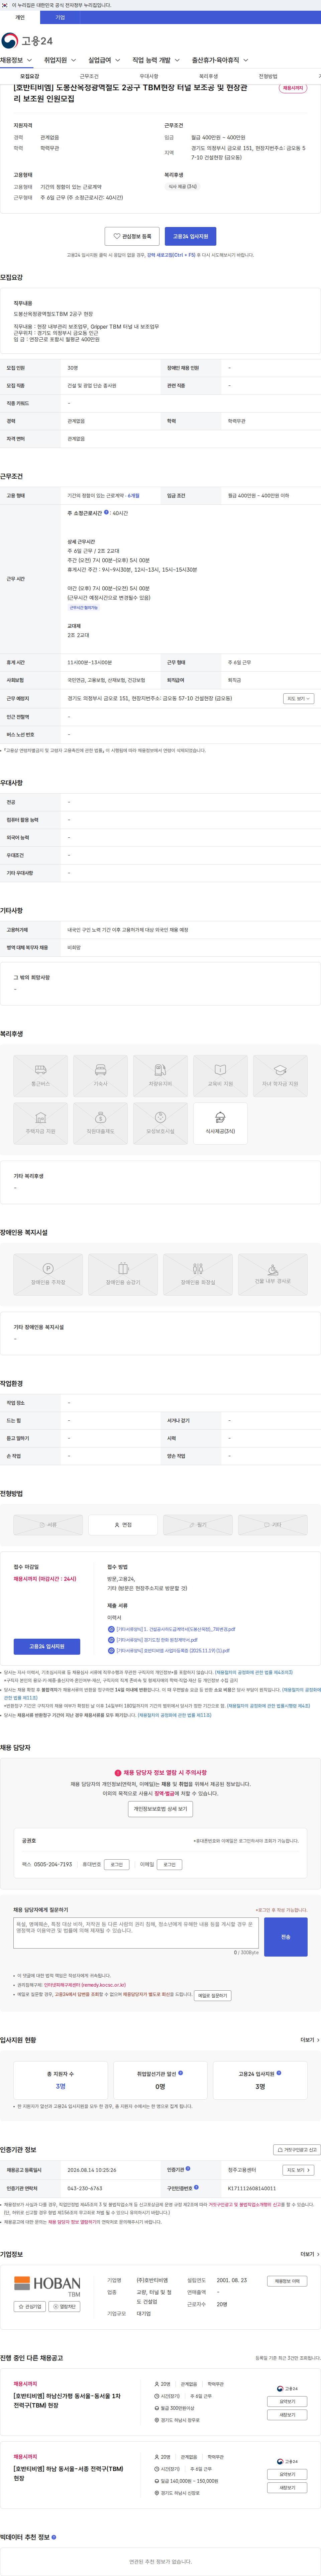The image size is (321, 2576).
Task: Expand the 직업 능력 개발 menu
Action: [x=156, y=60]
